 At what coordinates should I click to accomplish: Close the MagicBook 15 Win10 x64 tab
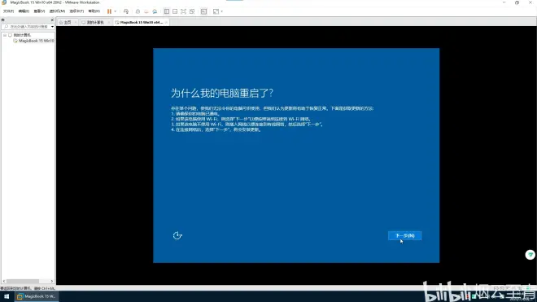(166, 22)
